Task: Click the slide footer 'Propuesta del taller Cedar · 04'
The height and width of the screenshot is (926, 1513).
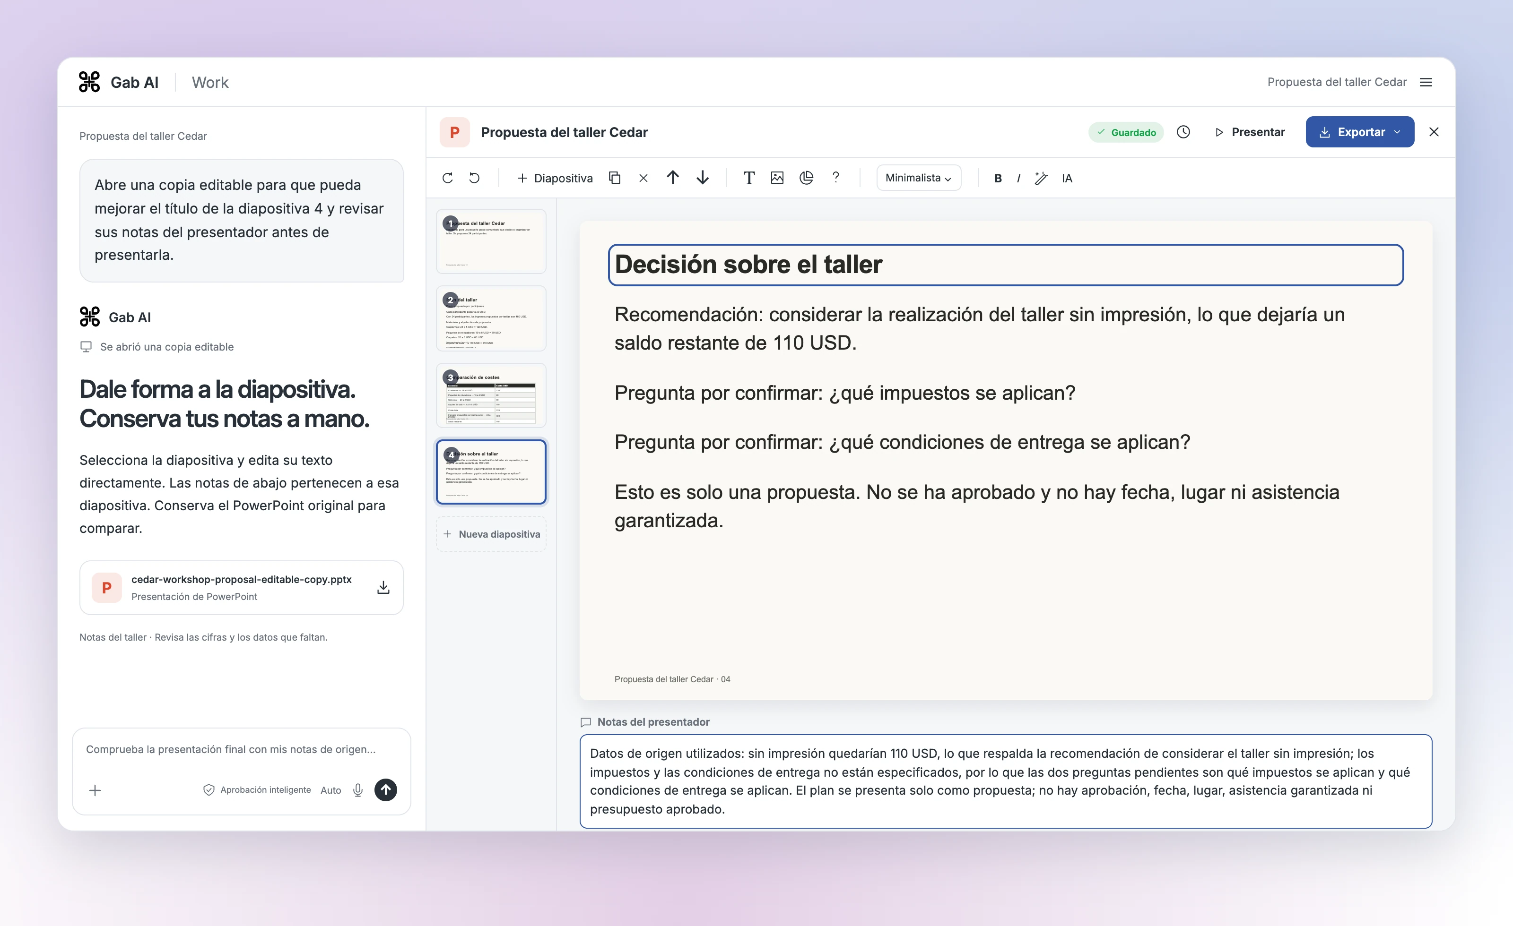Action: point(672,679)
